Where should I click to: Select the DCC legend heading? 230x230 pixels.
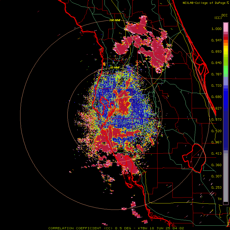tap(224, 15)
